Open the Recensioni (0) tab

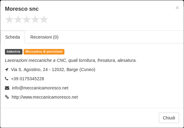pos(44,37)
